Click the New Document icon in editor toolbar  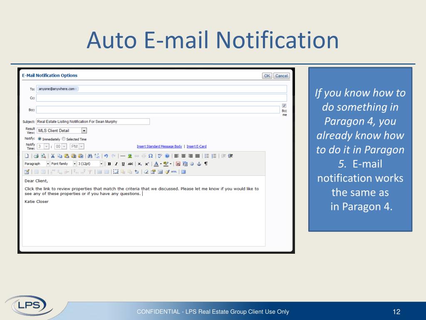pyautogui.click(x=27, y=156)
